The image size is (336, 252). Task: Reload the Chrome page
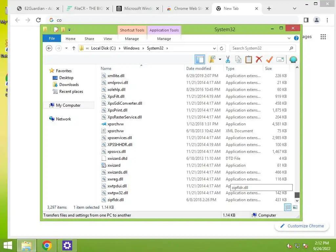pos(38,20)
